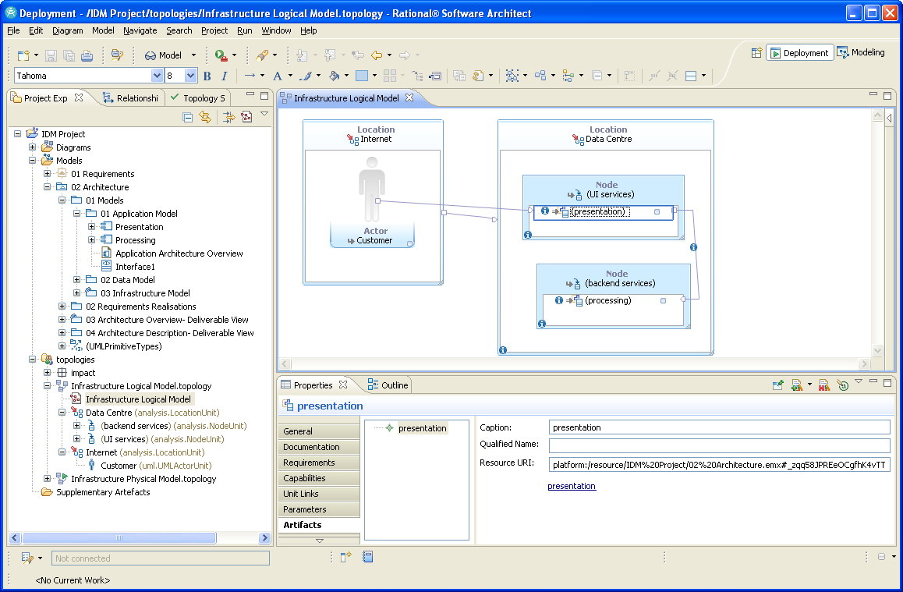
Task: Expand the 02 Data Model folder
Action: point(76,279)
